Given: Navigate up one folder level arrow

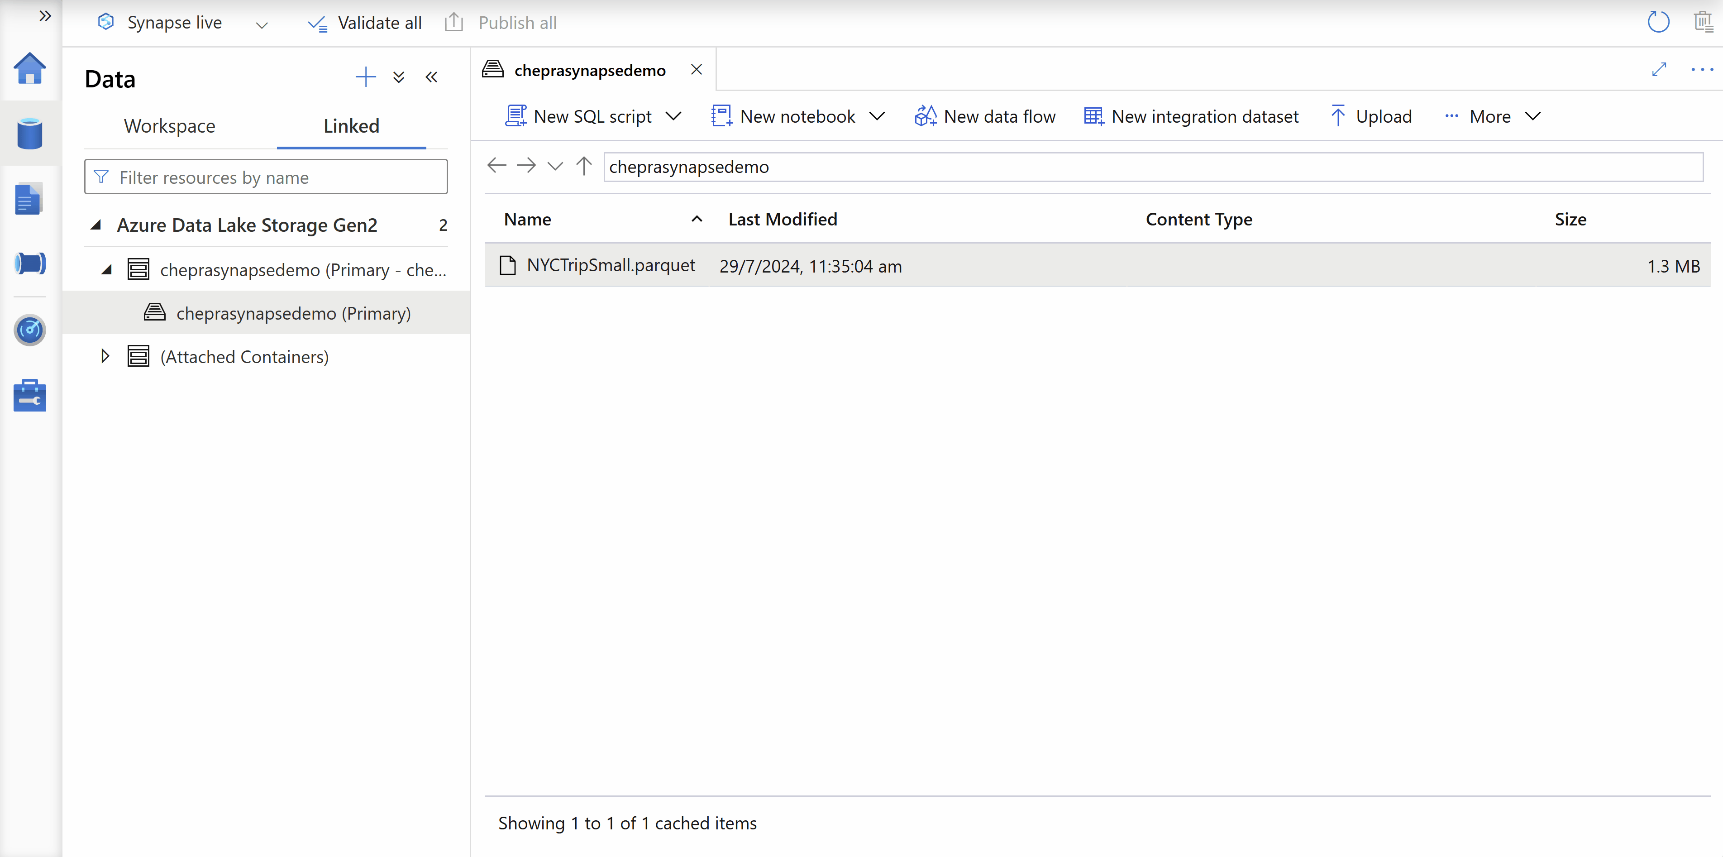Looking at the screenshot, I should pyautogui.click(x=583, y=165).
